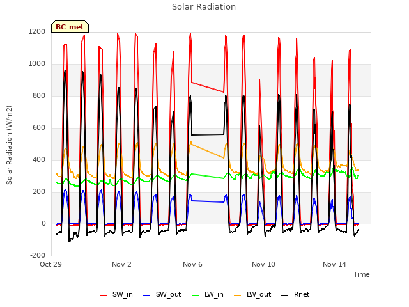409x307 pixels.
Task: Click the Oct 29 x-axis label
Action: 50,264
